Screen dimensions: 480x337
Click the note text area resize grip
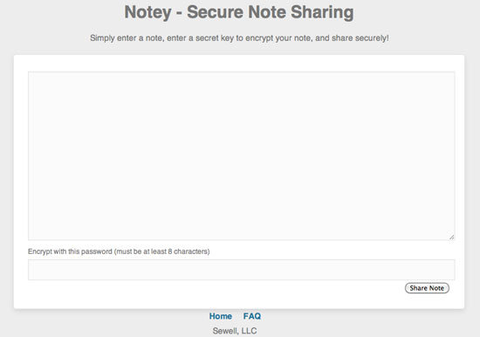(x=451, y=237)
